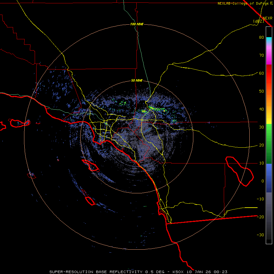The height and width of the screenshot is (274, 274).
Task: Click the 0 value on the dBZ scale
Action: [x=263, y=181]
